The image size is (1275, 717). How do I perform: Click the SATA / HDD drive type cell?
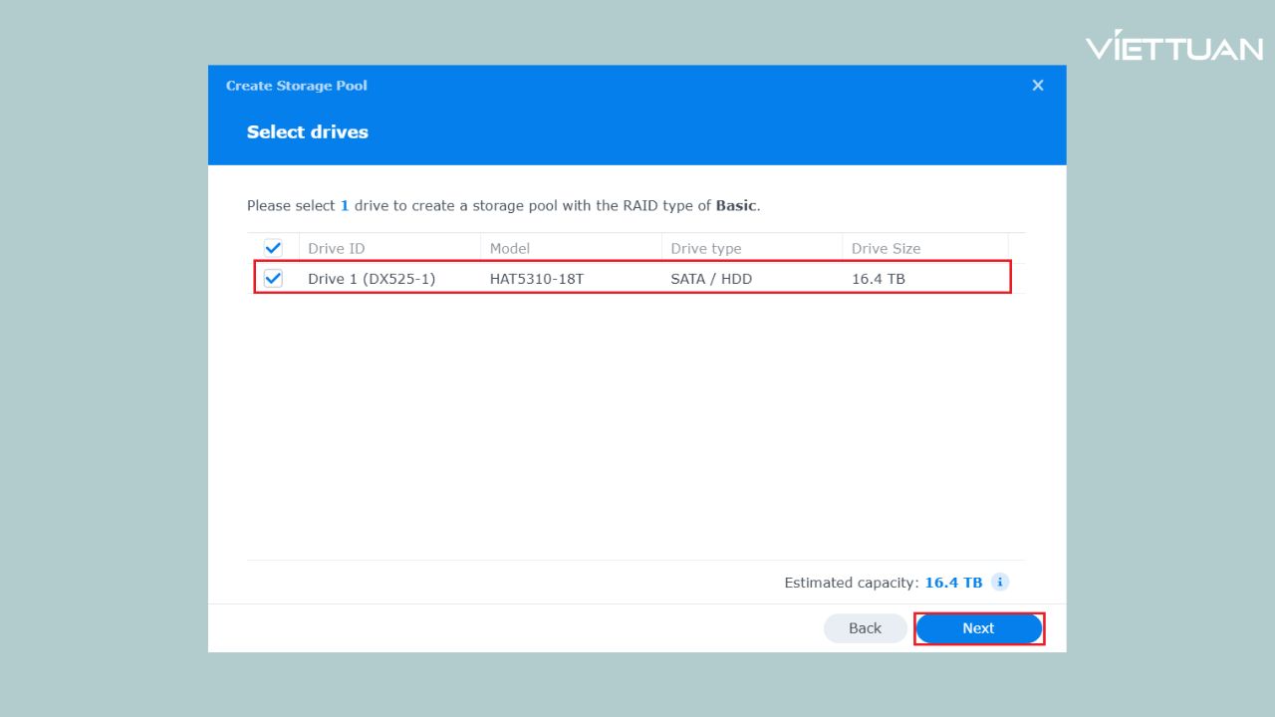(x=711, y=279)
